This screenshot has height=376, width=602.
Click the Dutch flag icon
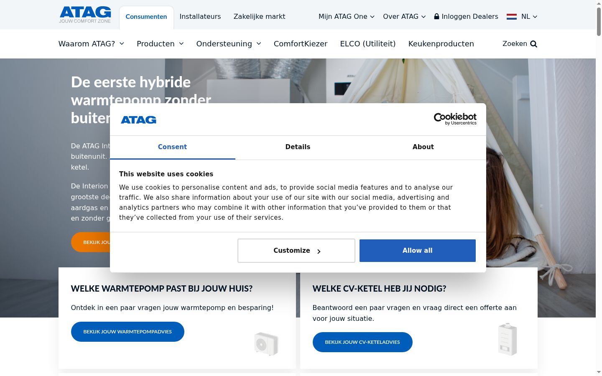[512, 17]
